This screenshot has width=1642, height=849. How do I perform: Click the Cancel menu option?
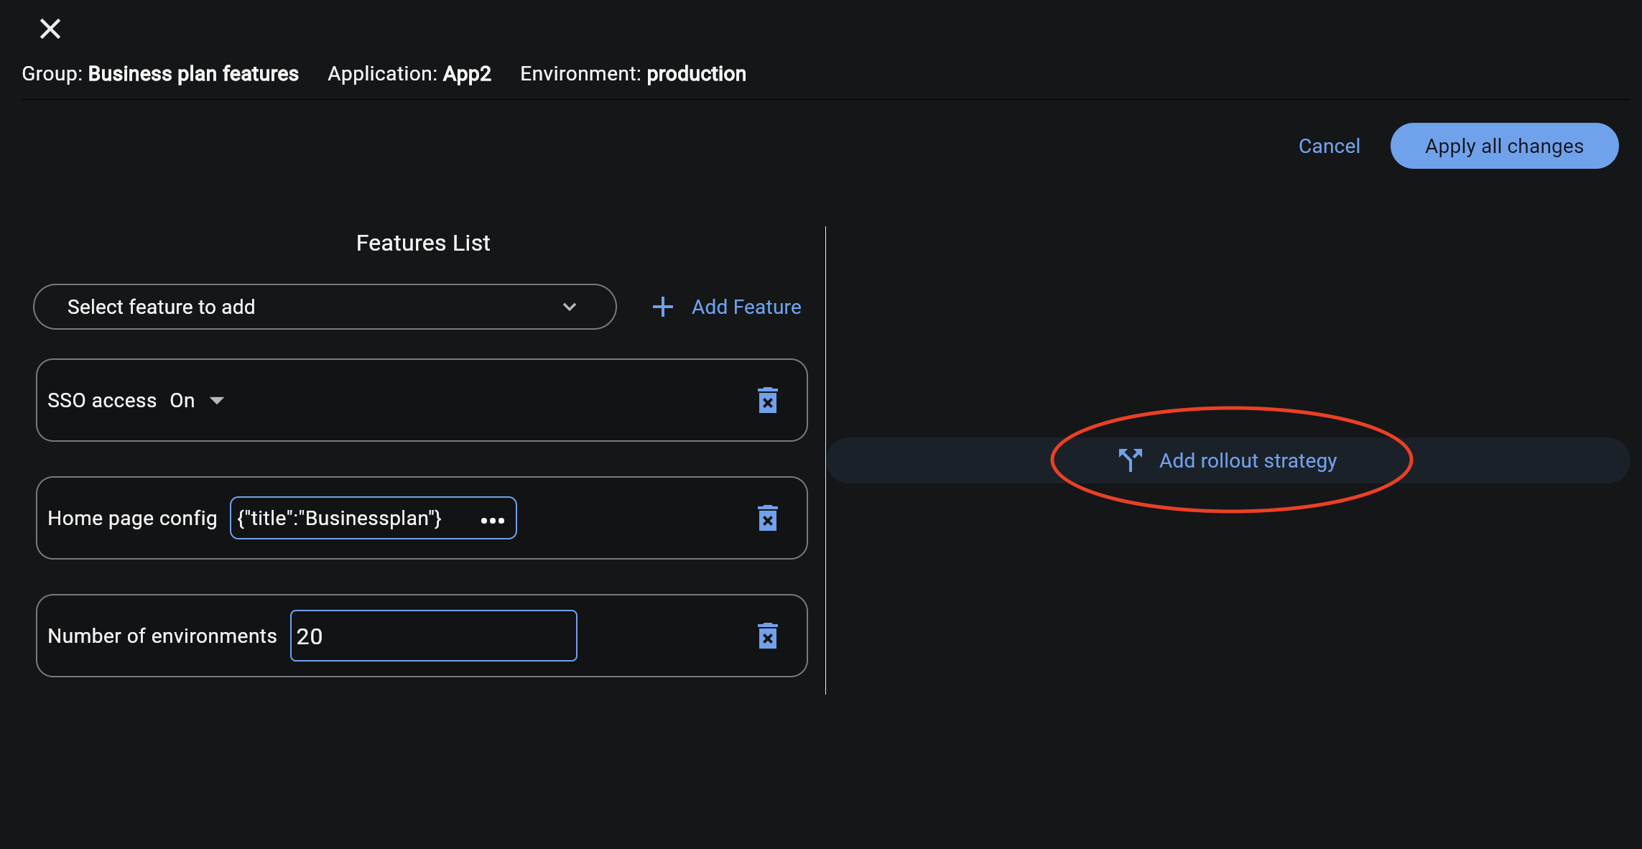(1329, 145)
